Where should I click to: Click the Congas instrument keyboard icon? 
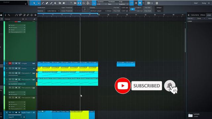tap(33, 63)
